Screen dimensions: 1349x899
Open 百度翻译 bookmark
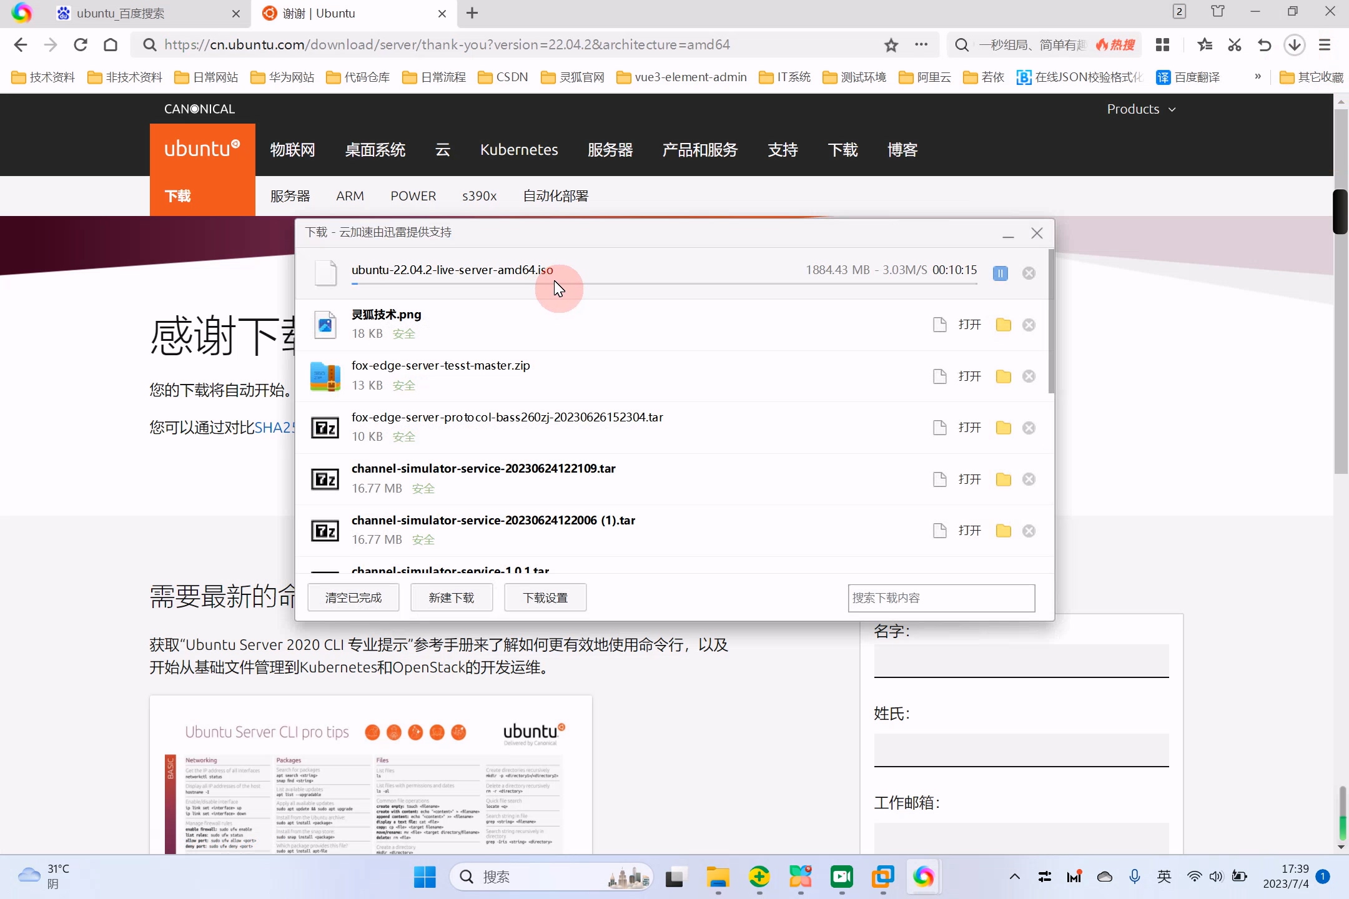click(1188, 77)
